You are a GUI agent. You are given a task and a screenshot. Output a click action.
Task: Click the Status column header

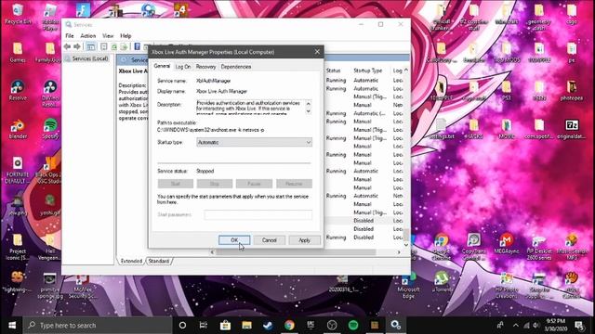coord(333,71)
